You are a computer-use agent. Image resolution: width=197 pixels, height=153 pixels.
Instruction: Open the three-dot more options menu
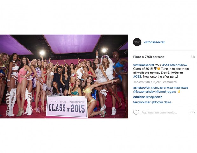click(192, 112)
